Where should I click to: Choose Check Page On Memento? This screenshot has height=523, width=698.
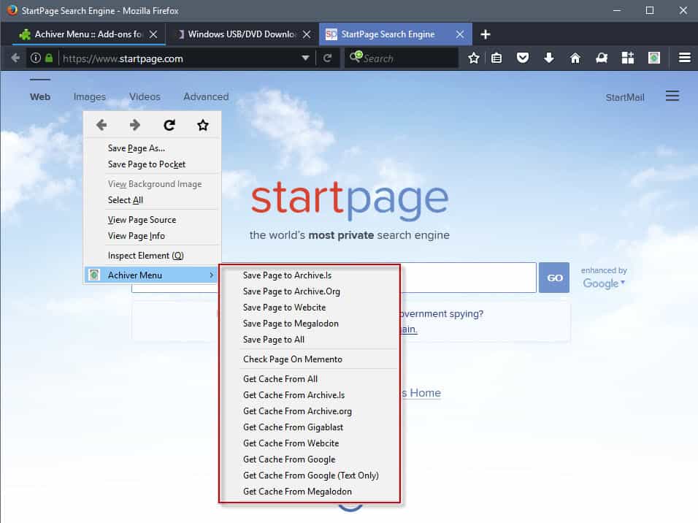coord(310,359)
